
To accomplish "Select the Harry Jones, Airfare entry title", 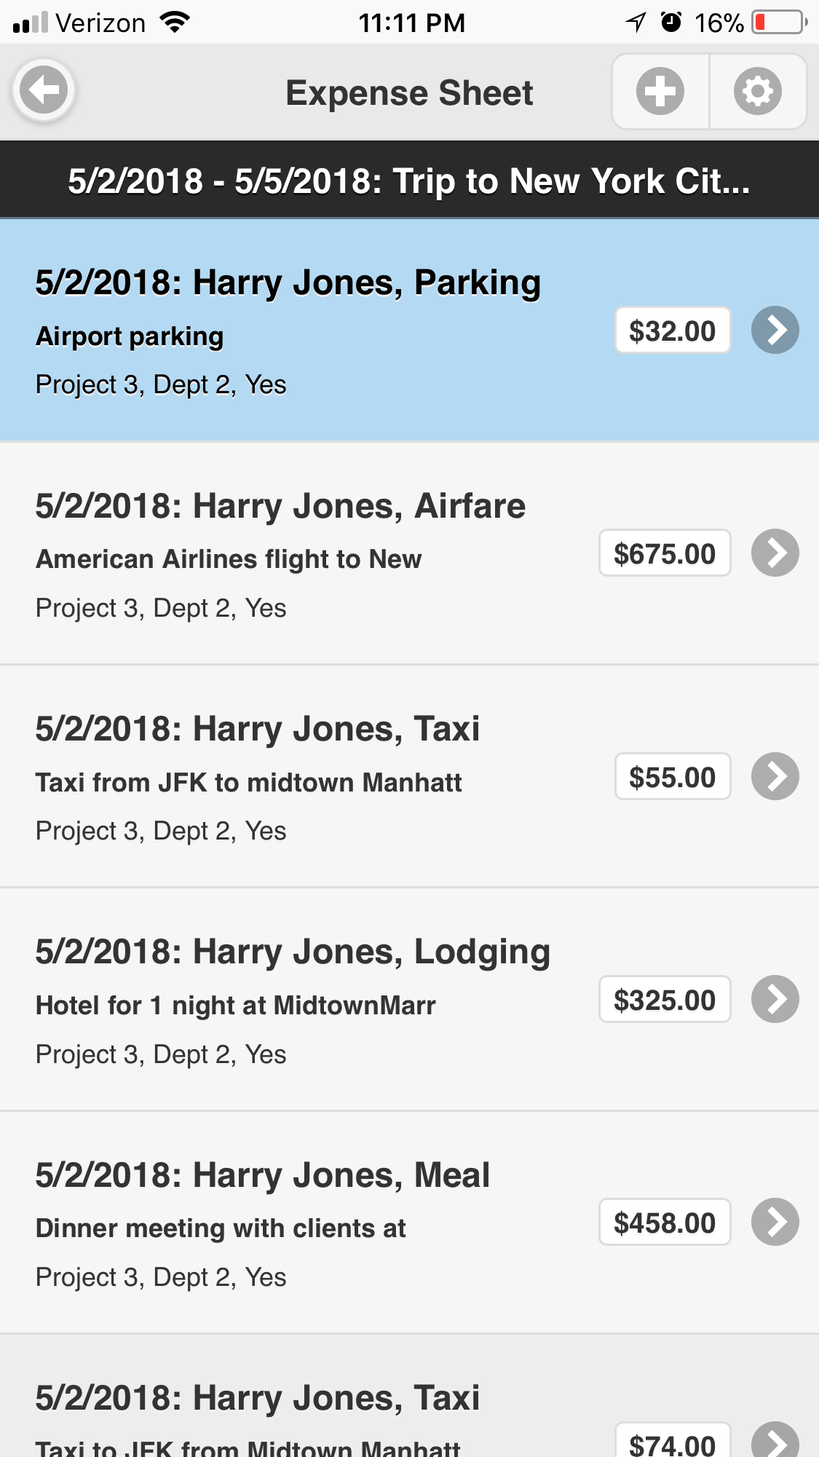I will coord(280,506).
